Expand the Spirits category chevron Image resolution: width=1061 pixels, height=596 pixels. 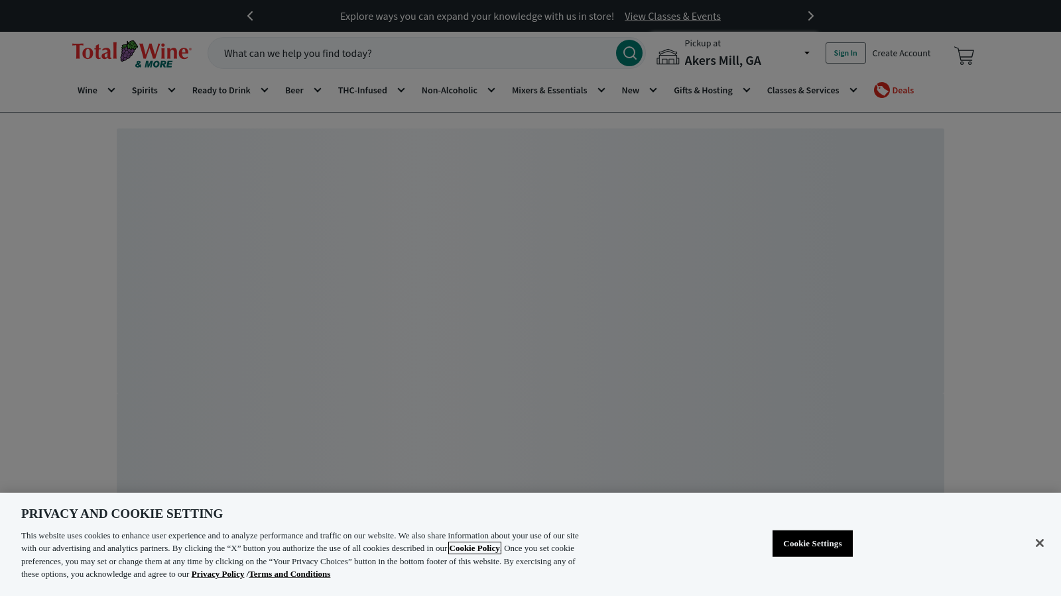[x=172, y=90]
